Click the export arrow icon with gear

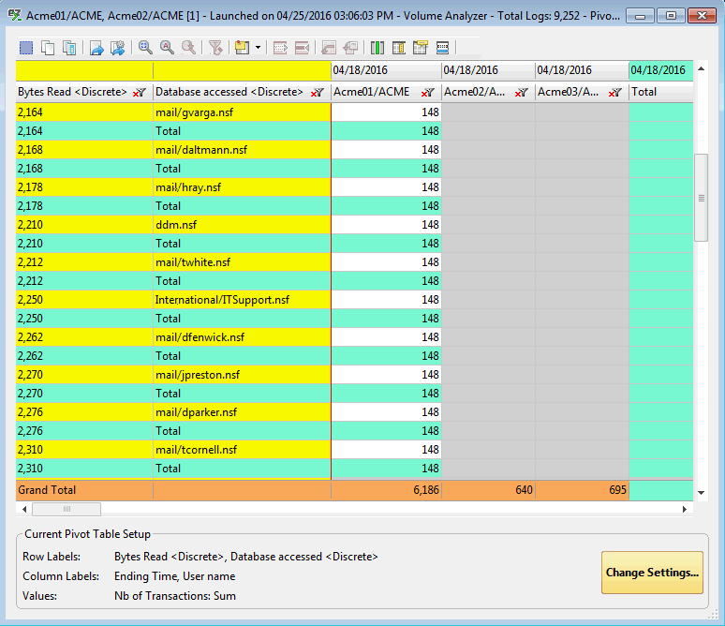tap(118, 48)
